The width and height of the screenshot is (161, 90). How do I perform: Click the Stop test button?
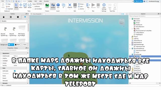[x=98, y=6]
